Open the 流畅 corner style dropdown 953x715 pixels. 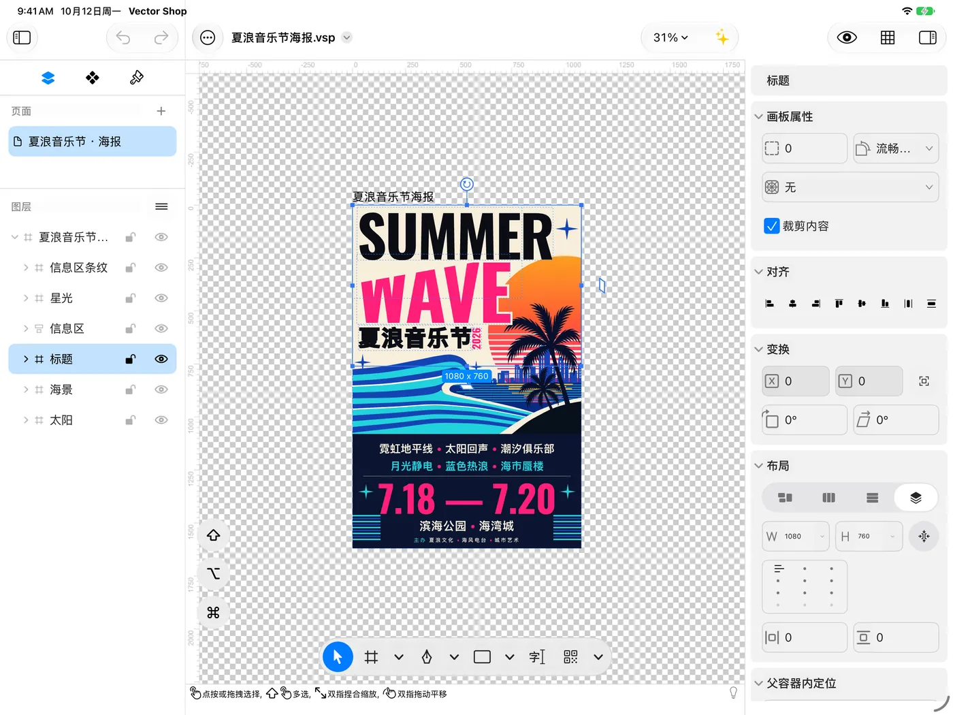[x=896, y=148]
